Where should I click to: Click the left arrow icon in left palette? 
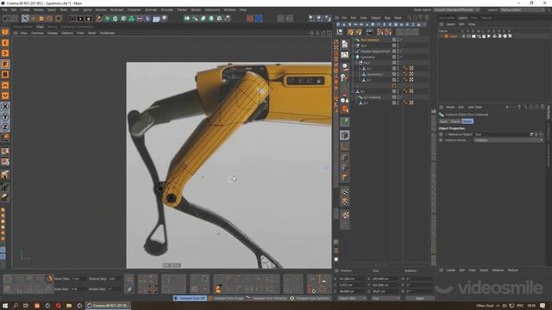pyautogui.click(x=5, y=43)
